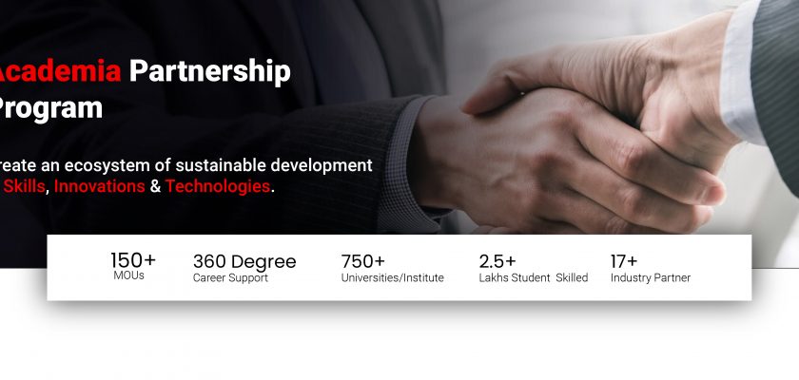
Task: Click the white statistics bar background
Action: (399, 268)
